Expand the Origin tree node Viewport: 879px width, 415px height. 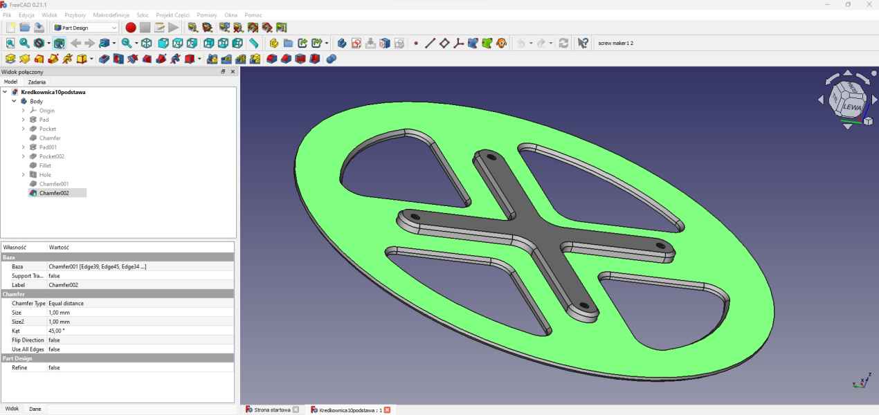click(23, 111)
